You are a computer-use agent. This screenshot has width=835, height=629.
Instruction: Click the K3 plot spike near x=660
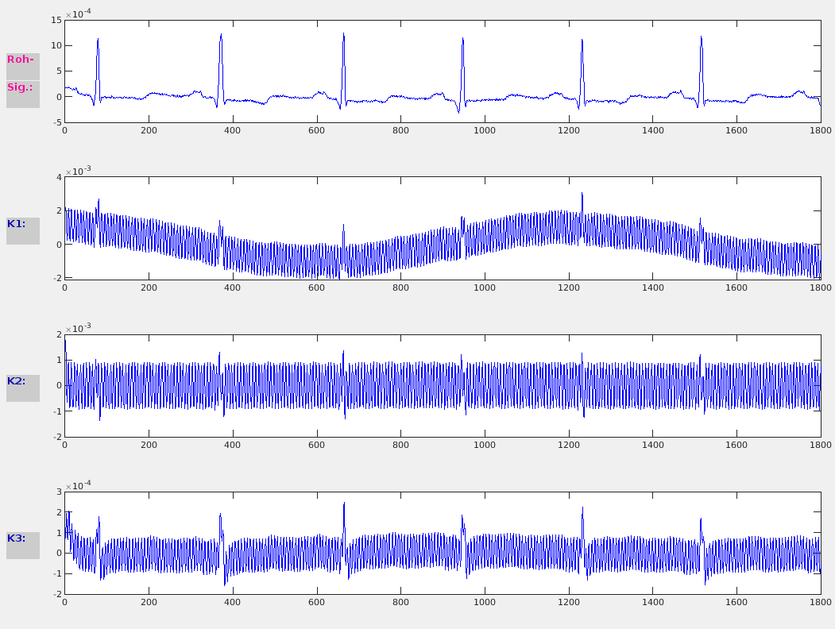pos(344,505)
